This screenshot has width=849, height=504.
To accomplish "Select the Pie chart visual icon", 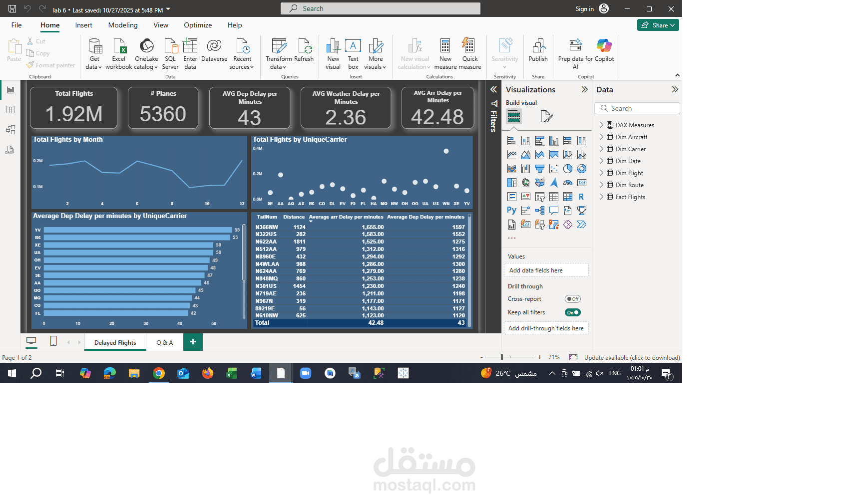I will (x=567, y=169).
